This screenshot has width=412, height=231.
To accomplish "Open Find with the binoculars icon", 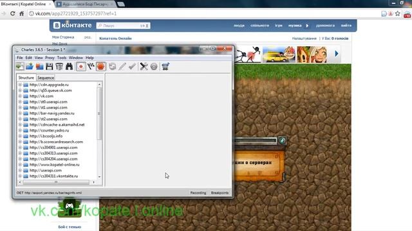I will (69, 67).
